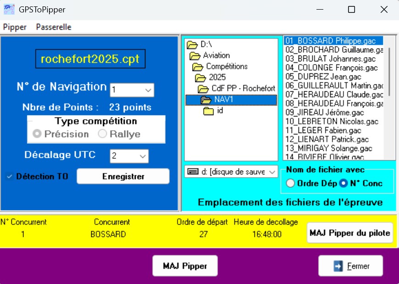
Task: Click the GPSToPipper app icon in title bar
Action: [x=9, y=9]
